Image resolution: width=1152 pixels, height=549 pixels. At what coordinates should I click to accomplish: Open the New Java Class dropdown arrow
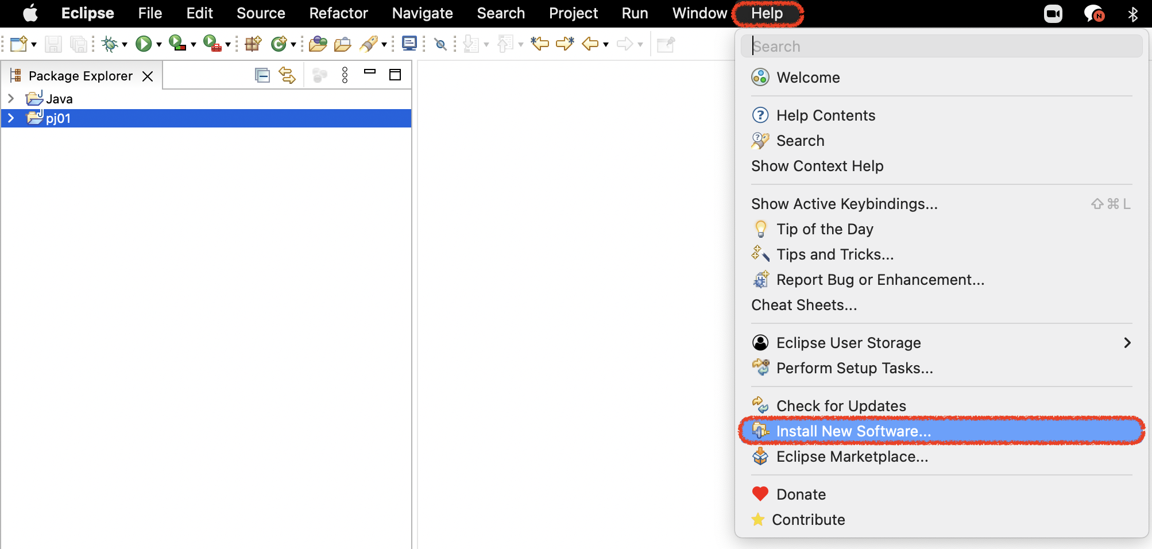(293, 45)
